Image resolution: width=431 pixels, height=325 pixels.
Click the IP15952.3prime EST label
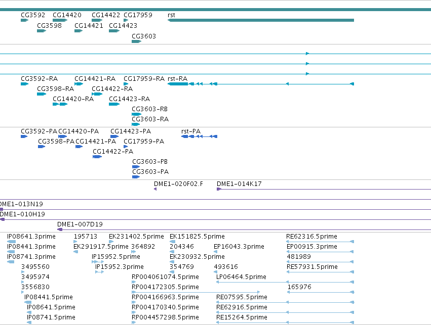120,267
